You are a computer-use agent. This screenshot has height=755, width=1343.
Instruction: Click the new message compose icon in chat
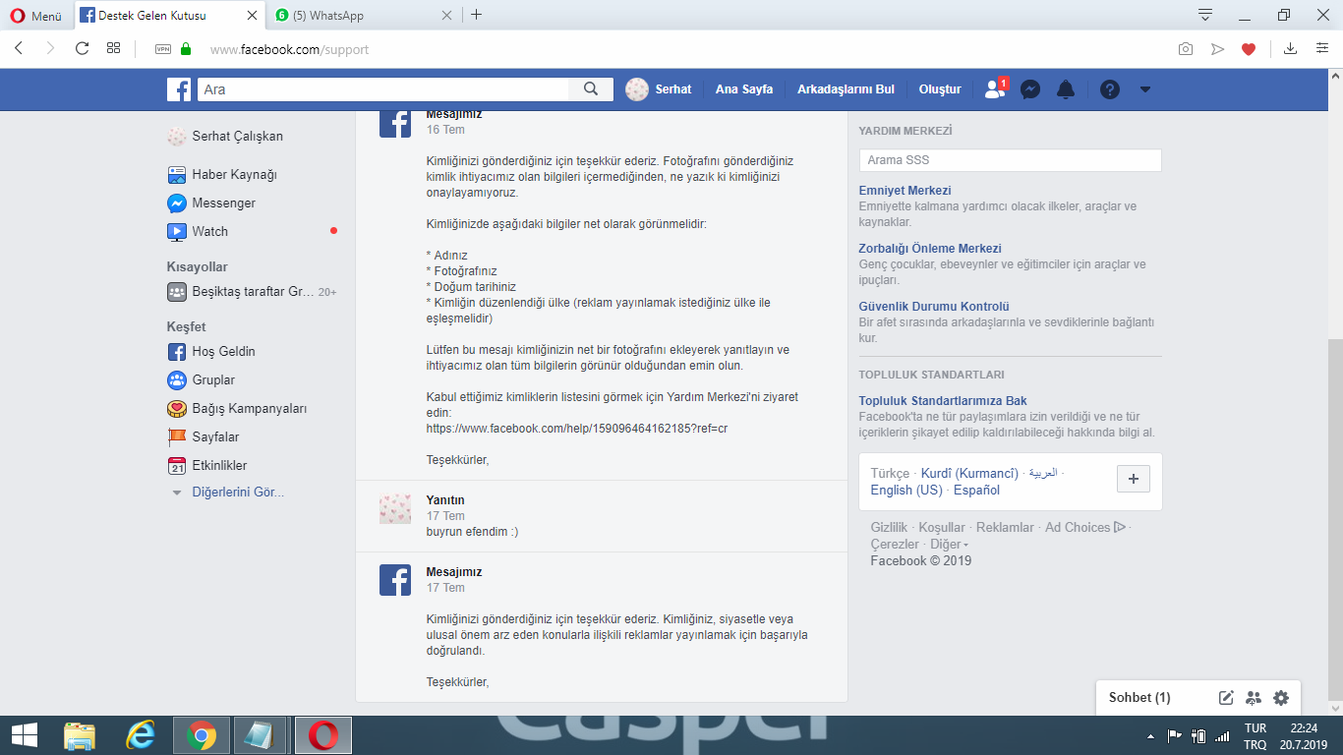pyautogui.click(x=1226, y=698)
